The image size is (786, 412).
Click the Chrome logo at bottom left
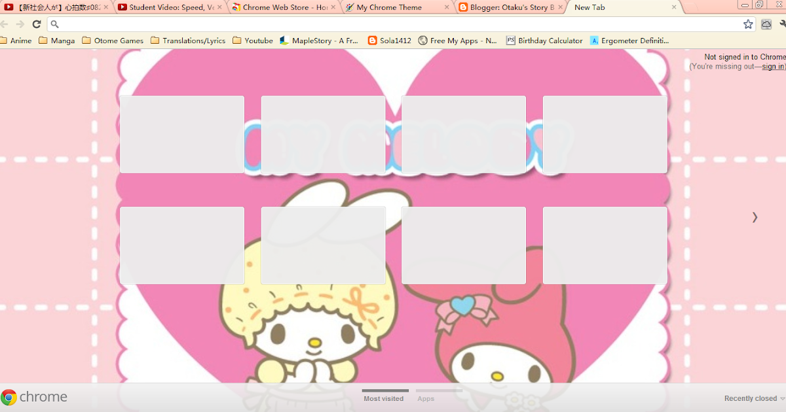pos(34,397)
